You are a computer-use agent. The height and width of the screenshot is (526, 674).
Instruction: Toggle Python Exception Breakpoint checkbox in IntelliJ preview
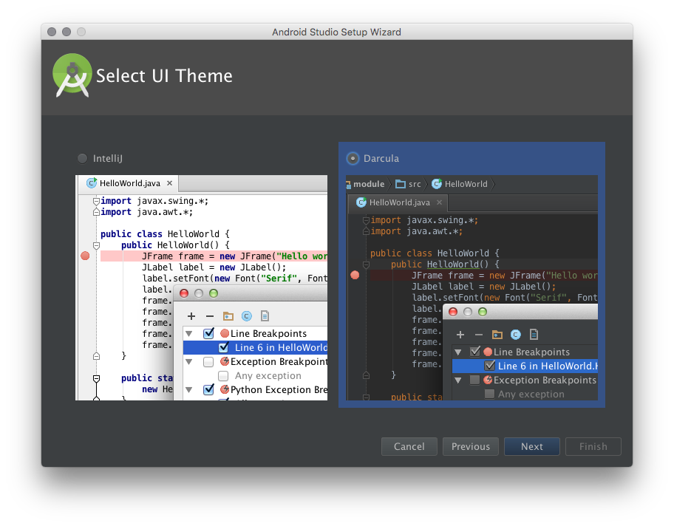(x=208, y=390)
